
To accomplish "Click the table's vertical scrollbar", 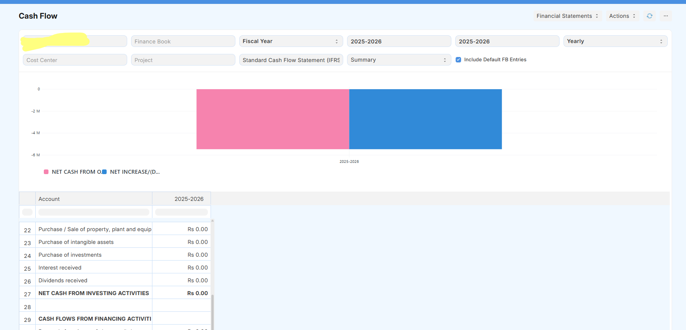I will point(213,310).
